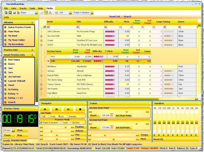
Task: Choose Sections practice mode
Action: [x=71, y=123]
